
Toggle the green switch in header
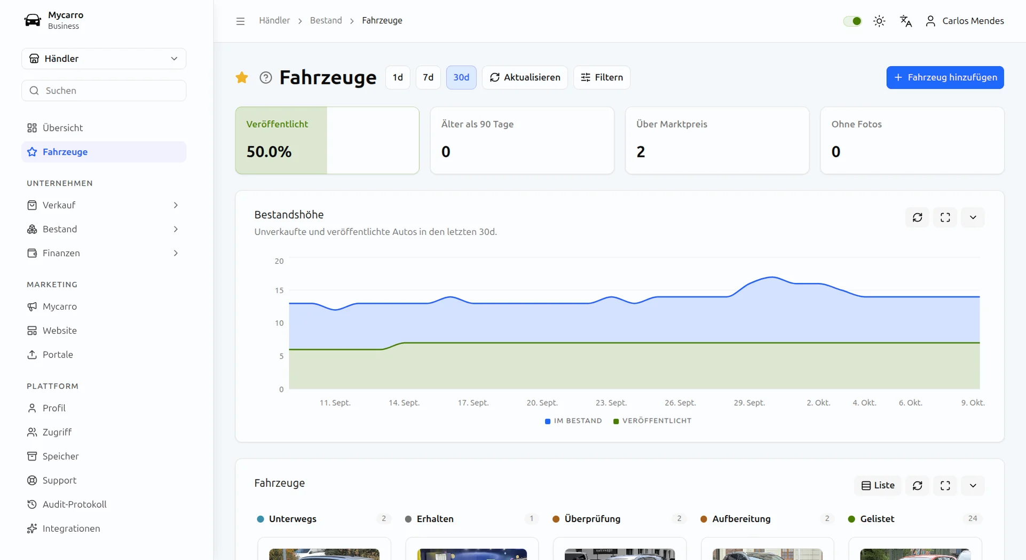click(x=853, y=21)
